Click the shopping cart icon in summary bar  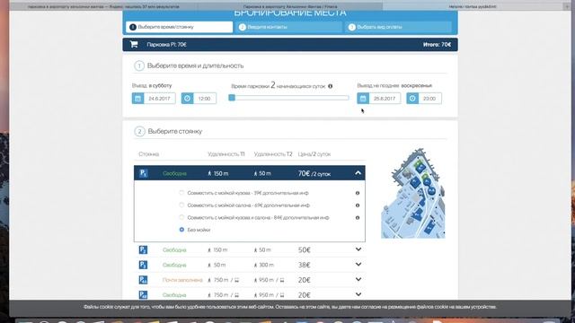(x=134, y=44)
